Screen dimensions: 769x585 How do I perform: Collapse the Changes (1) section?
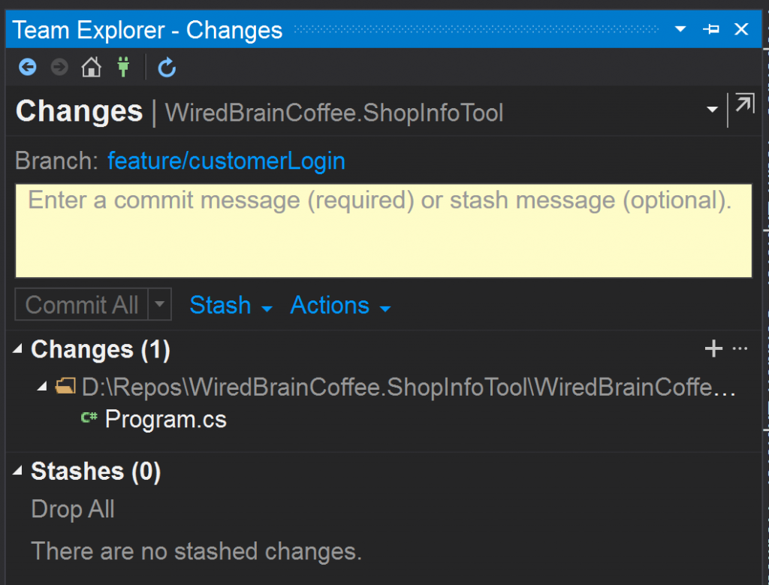point(18,348)
